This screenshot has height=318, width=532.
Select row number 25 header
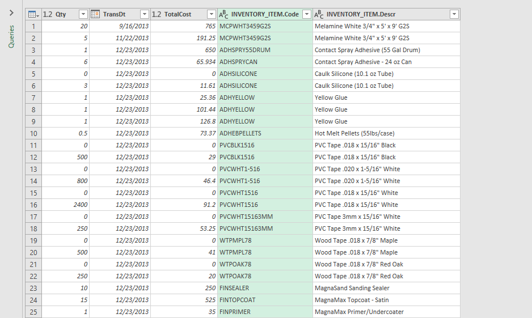tap(33, 312)
